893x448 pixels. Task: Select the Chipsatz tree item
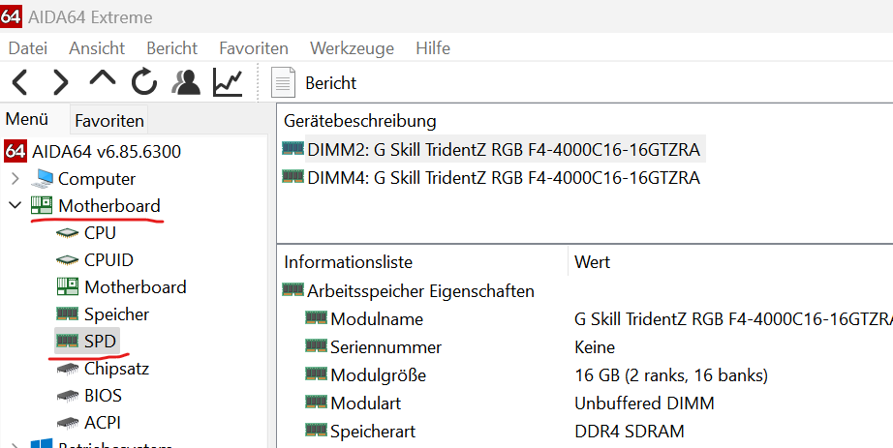[x=117, y=369]
